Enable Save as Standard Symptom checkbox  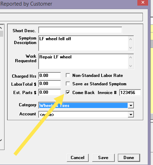tap(68, 84)
